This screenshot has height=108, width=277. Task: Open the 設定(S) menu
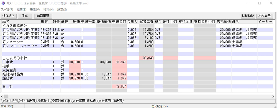62,9
